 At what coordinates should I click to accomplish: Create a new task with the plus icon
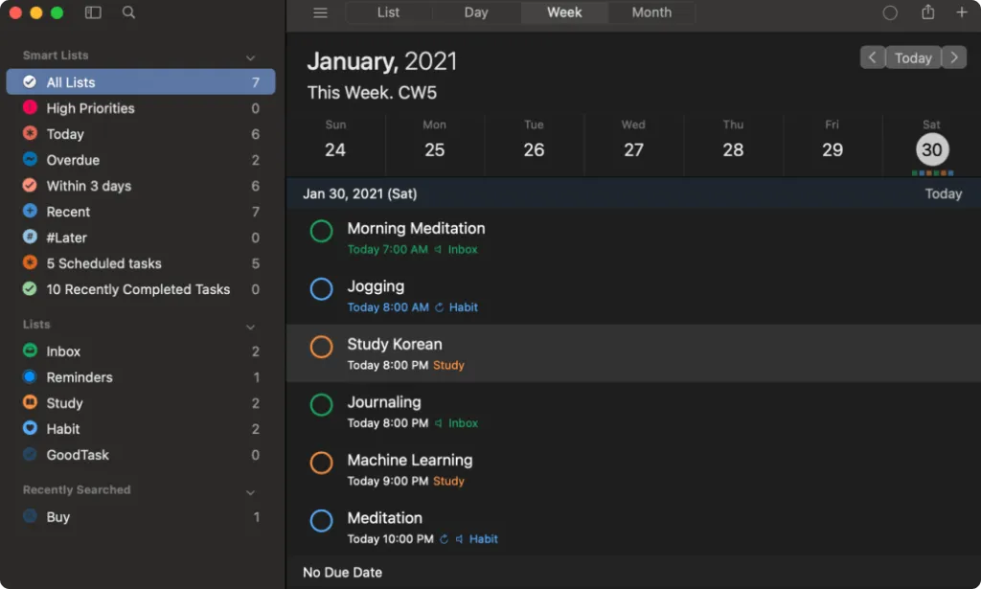(962, 12)
